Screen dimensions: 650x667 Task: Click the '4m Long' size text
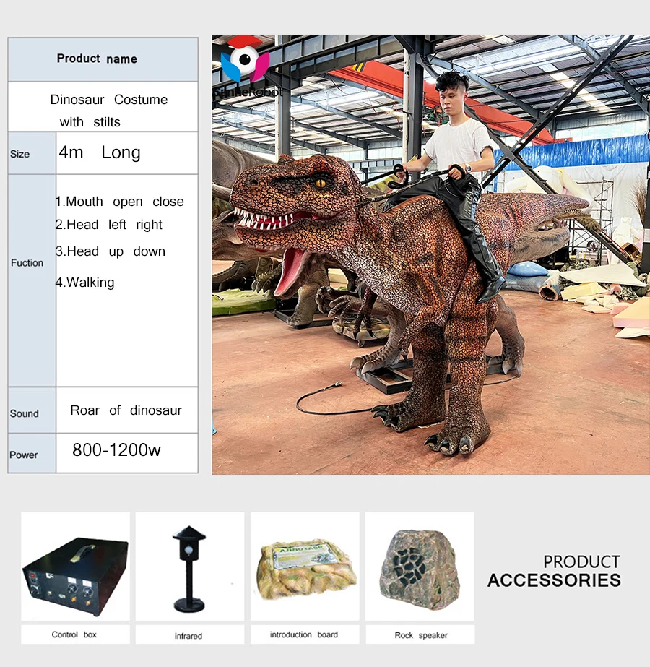click(x=97, y=152)
